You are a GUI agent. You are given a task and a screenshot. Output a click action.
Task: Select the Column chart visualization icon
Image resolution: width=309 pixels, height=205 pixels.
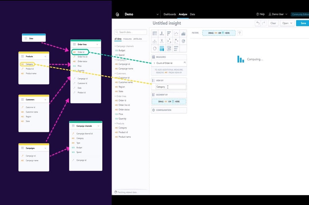click(162, 33)
